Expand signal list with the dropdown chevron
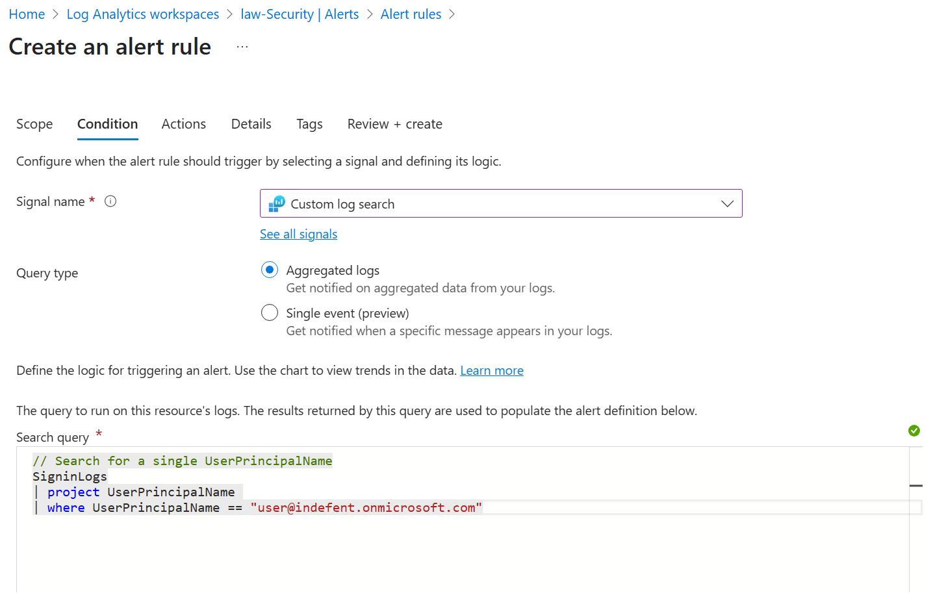933x595 pixels. [727, 204]
